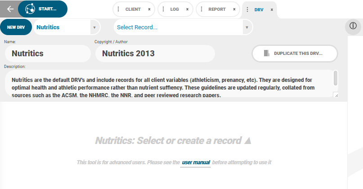Switch to the Client tab

click(x=133, y=9)
